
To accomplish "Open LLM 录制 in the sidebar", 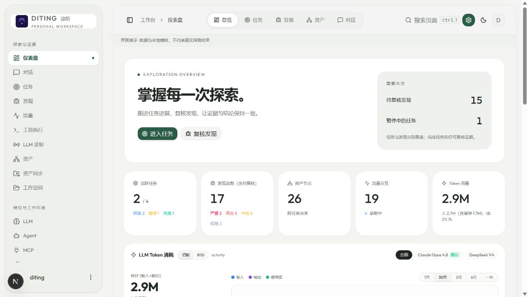I will pos(53,144).
